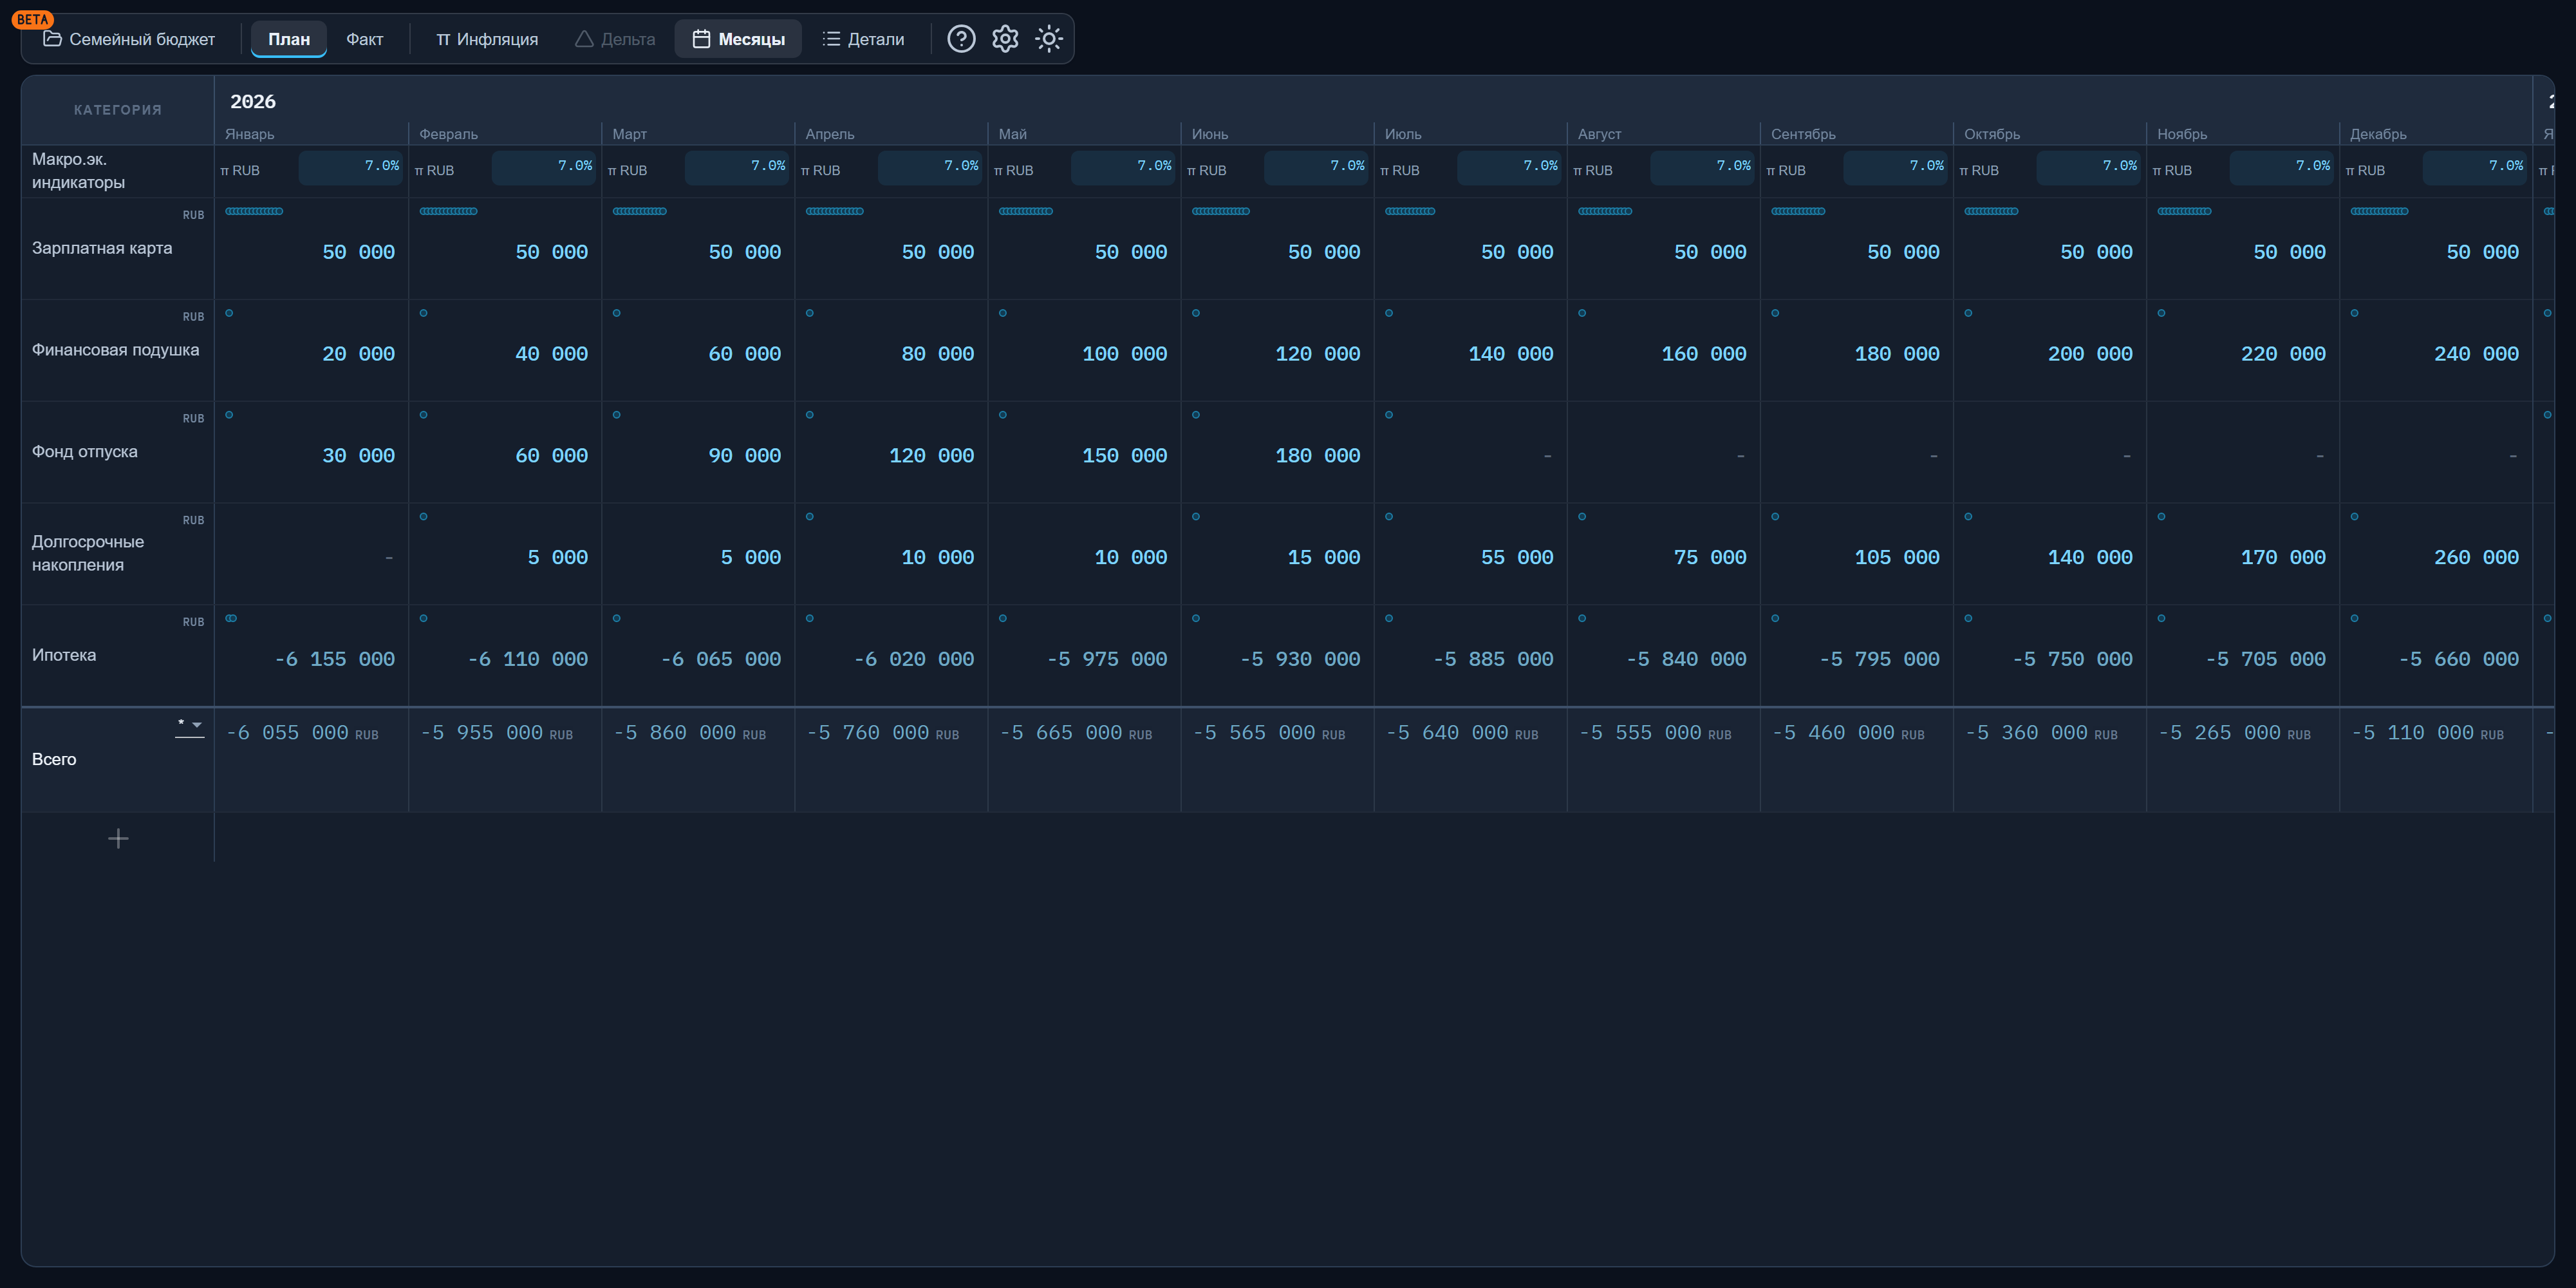Open the Семейный бюджет file selector
The image size is (2576, 1288).
coord(129,39)
